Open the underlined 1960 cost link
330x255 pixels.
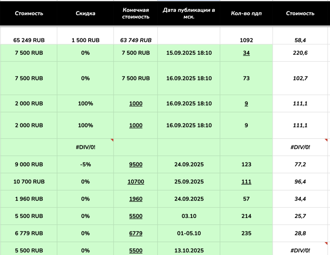point(136,199)
